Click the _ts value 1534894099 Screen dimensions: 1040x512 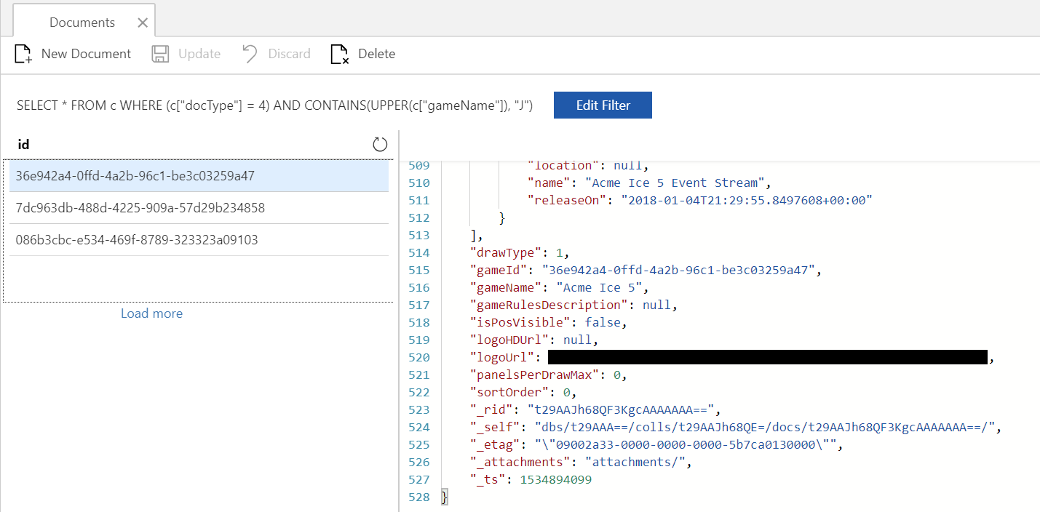click(555, 479)
